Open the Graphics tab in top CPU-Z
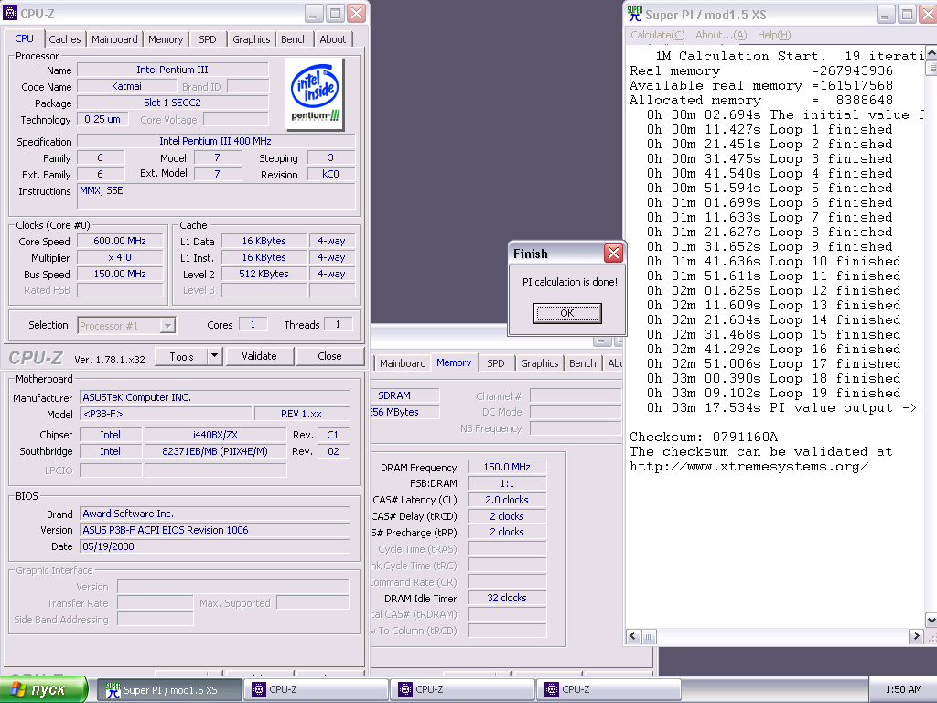This screenshot has height=703, width=937. pyautogui.click(x=251, y=39)
